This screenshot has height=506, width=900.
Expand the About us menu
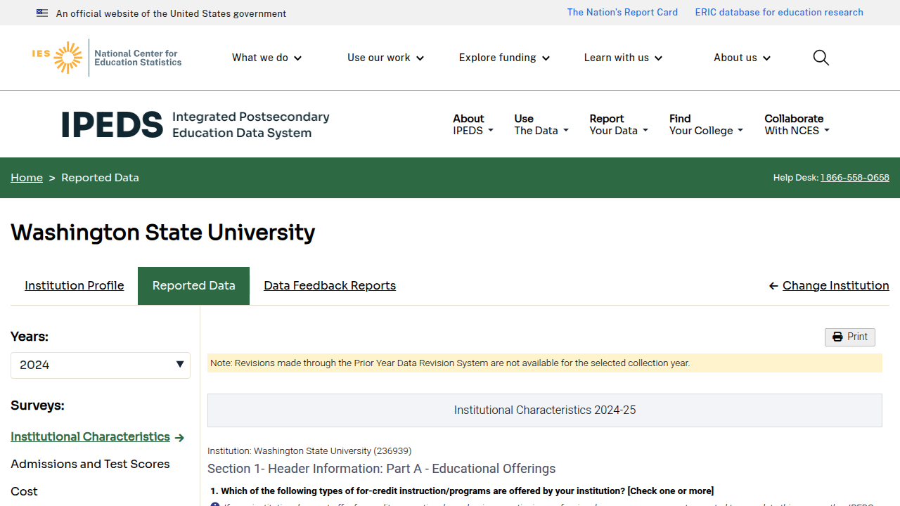(x=742, y=58)
